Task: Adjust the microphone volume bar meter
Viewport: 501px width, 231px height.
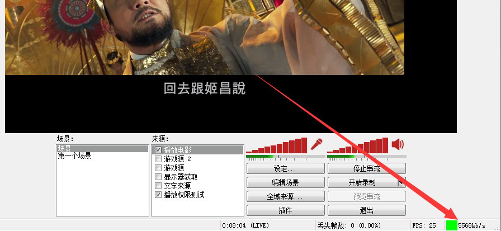Action: (x=276, y=145)
